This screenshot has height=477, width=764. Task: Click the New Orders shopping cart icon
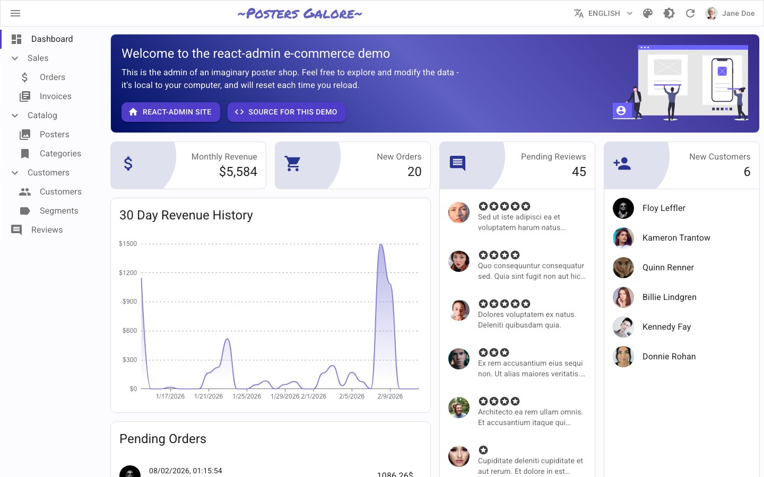point(293,164)
